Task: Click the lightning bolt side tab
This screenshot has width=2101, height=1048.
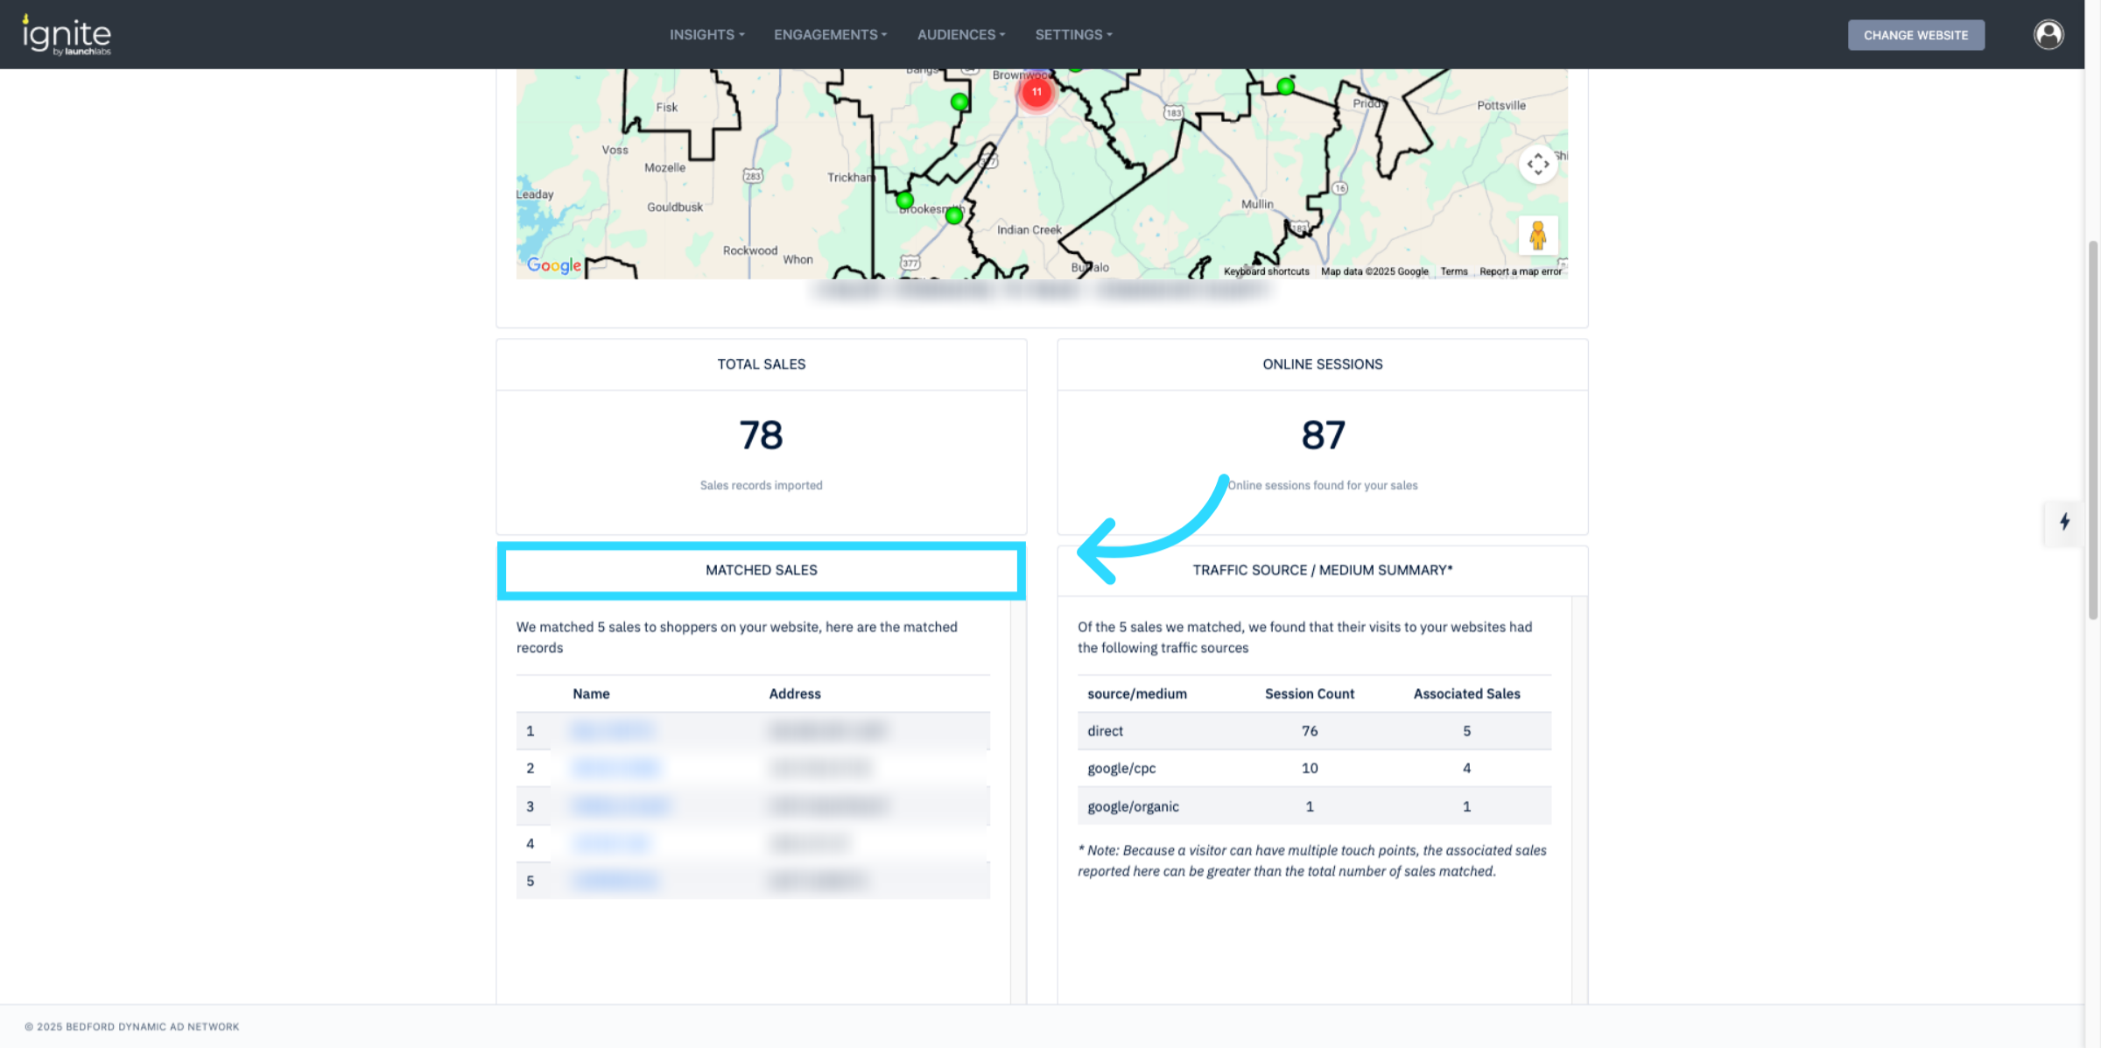Action: 2064,522
